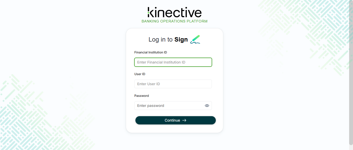Click the User ID label text
The width and height of the screenshot is (353, 150).
click(140, 74)
